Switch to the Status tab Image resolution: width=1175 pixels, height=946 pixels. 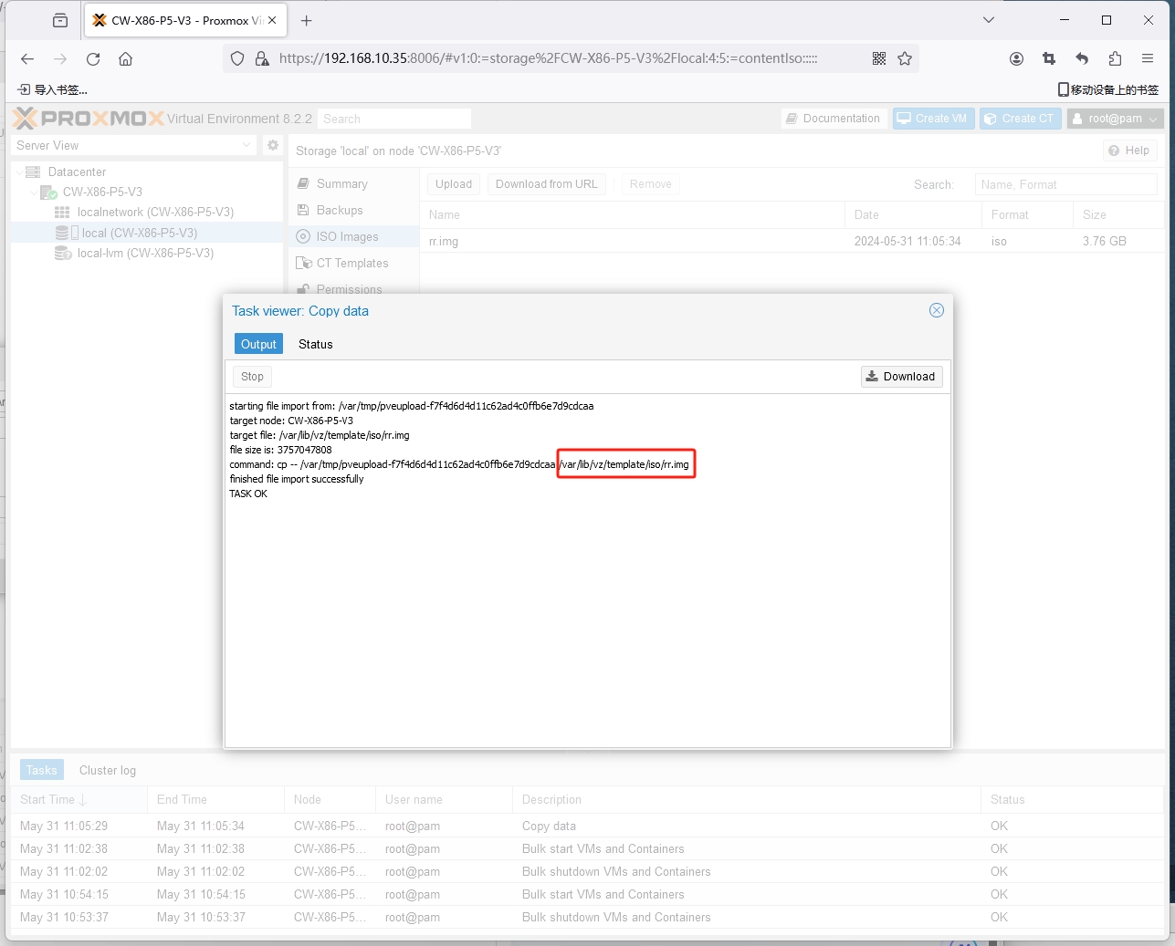(x=315, y=344)
